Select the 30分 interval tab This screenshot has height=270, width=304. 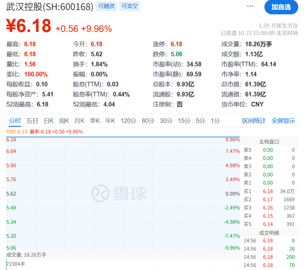pos(166,121)
